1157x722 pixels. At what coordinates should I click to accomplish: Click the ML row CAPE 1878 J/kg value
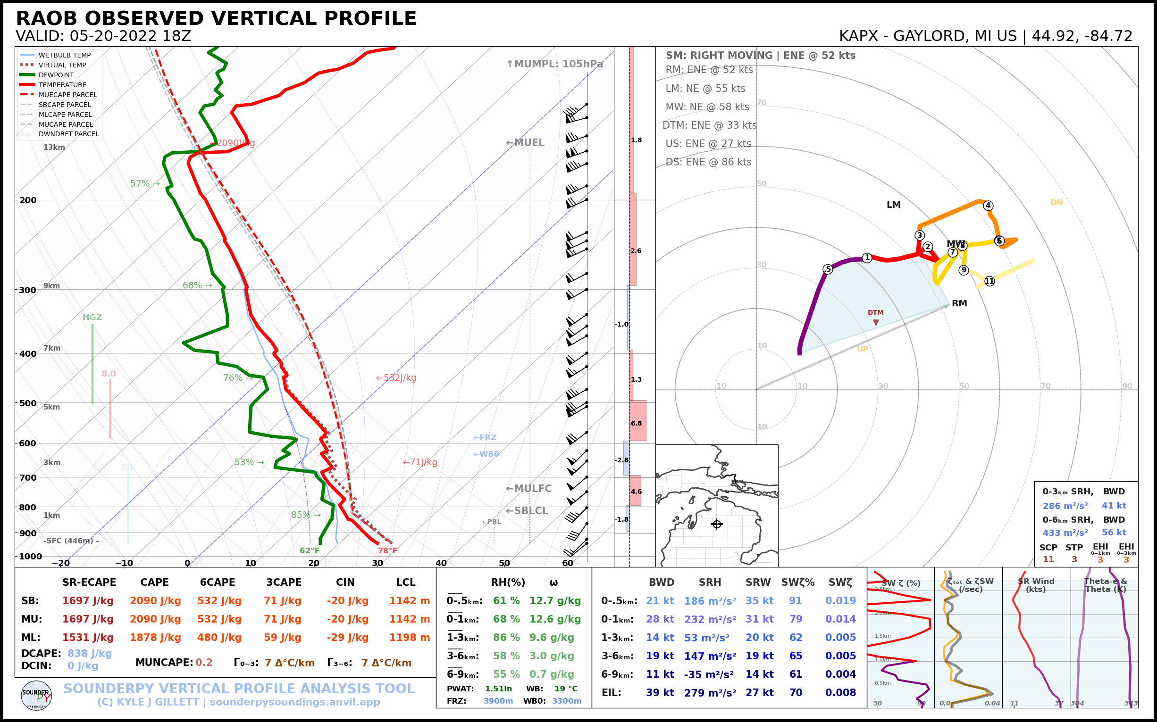(155, 638)
